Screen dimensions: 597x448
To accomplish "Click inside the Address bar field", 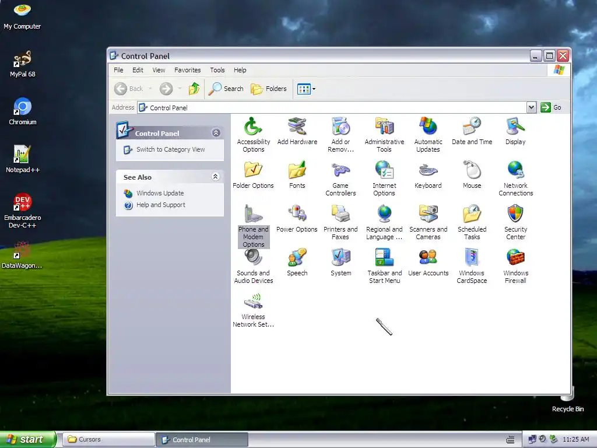I will 332,107.
